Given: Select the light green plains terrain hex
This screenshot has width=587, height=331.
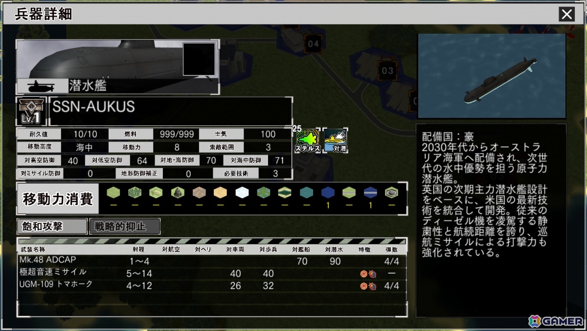Looking at the screenshot, I should tap(113, 193).
